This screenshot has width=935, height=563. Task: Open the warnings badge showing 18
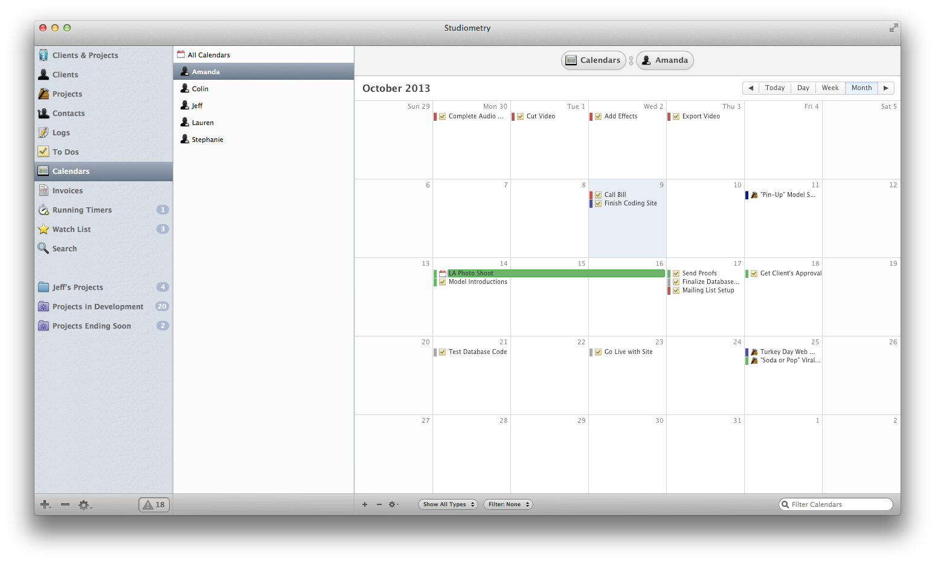(x=153, y=504)
